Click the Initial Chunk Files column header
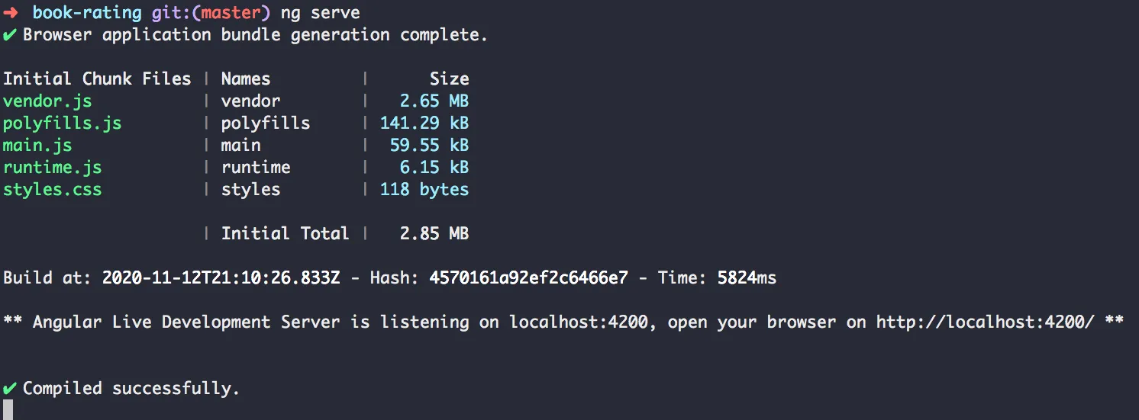 tap(97, 79)
